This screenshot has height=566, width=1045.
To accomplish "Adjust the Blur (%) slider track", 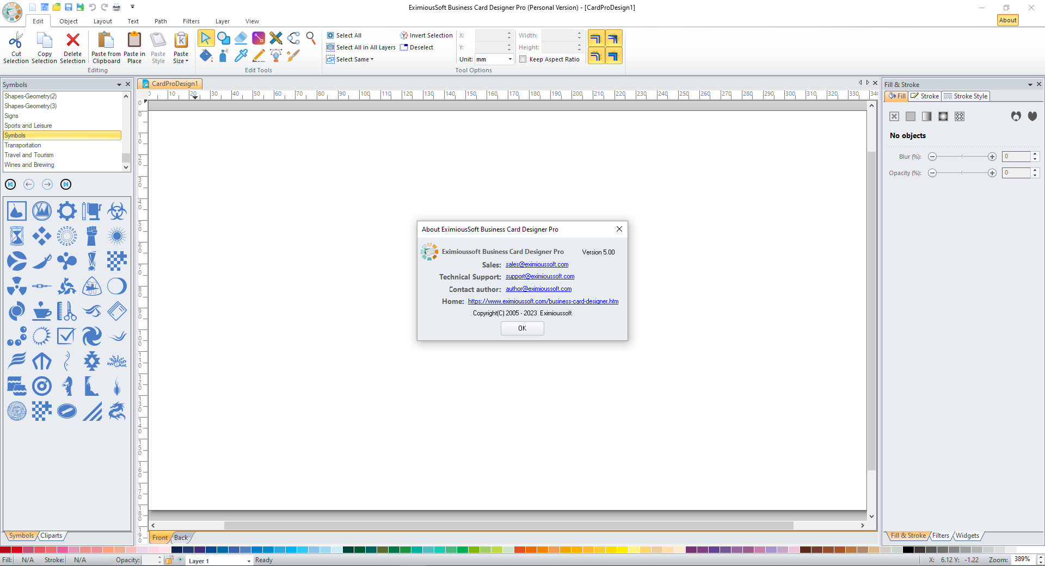I will 962,157.
